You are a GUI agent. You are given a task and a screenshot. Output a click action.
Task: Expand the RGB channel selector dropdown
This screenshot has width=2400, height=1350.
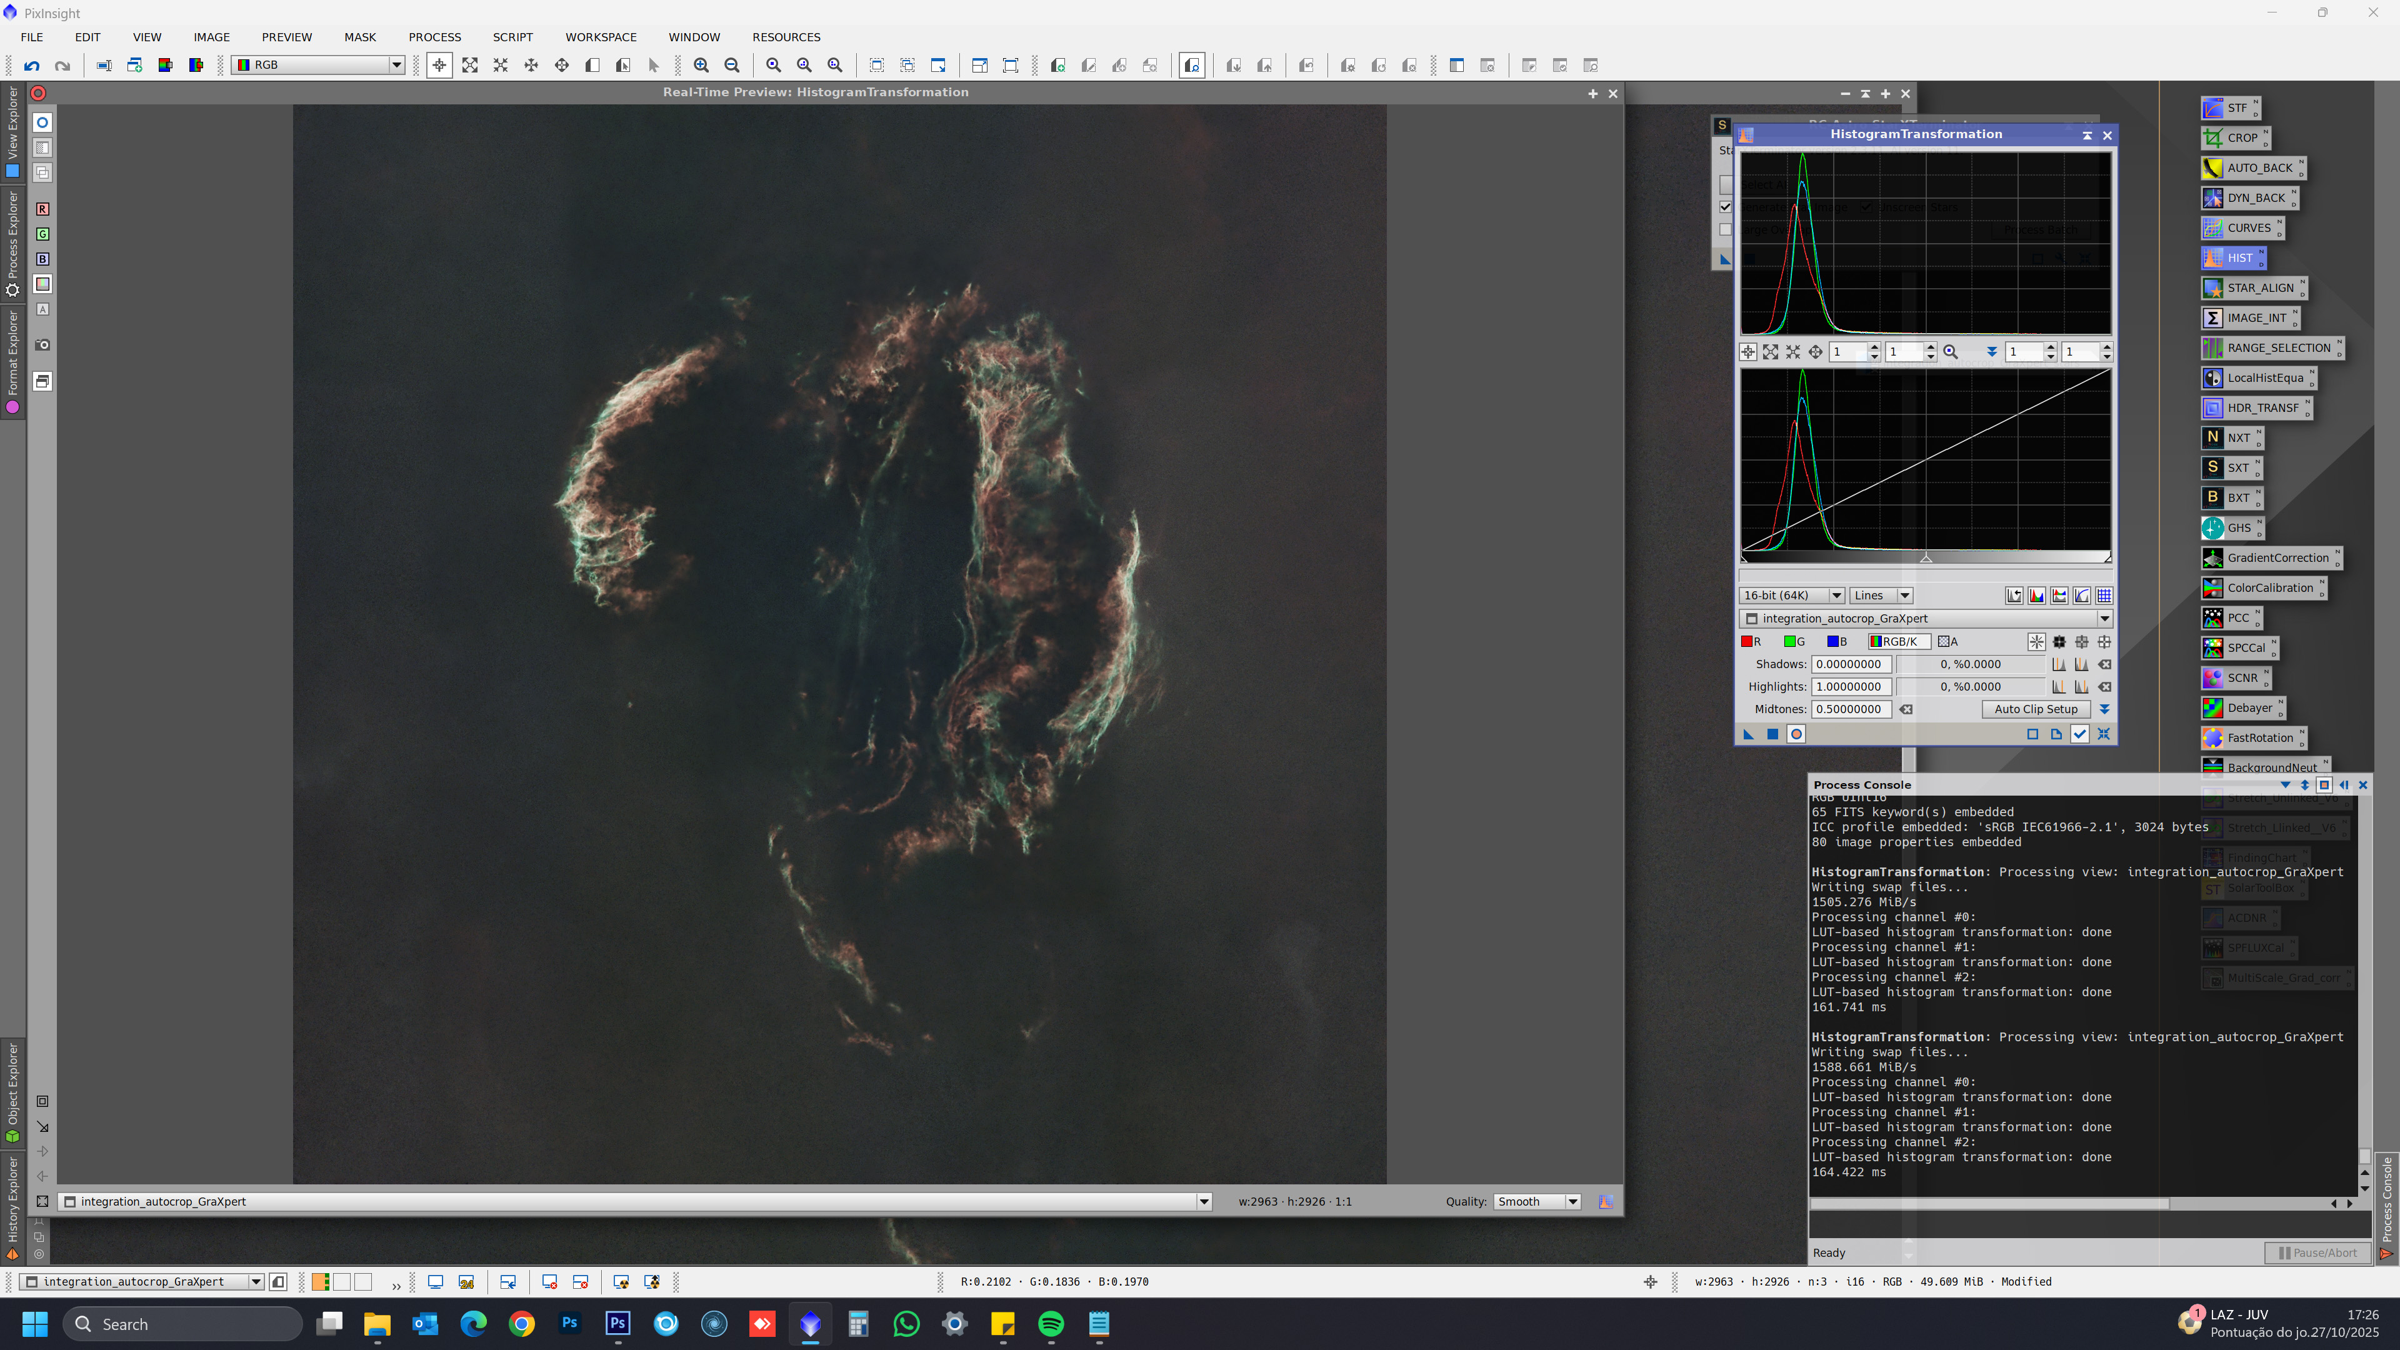coord(396,65)
